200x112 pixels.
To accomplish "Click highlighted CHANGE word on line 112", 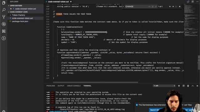I will 59,14.
